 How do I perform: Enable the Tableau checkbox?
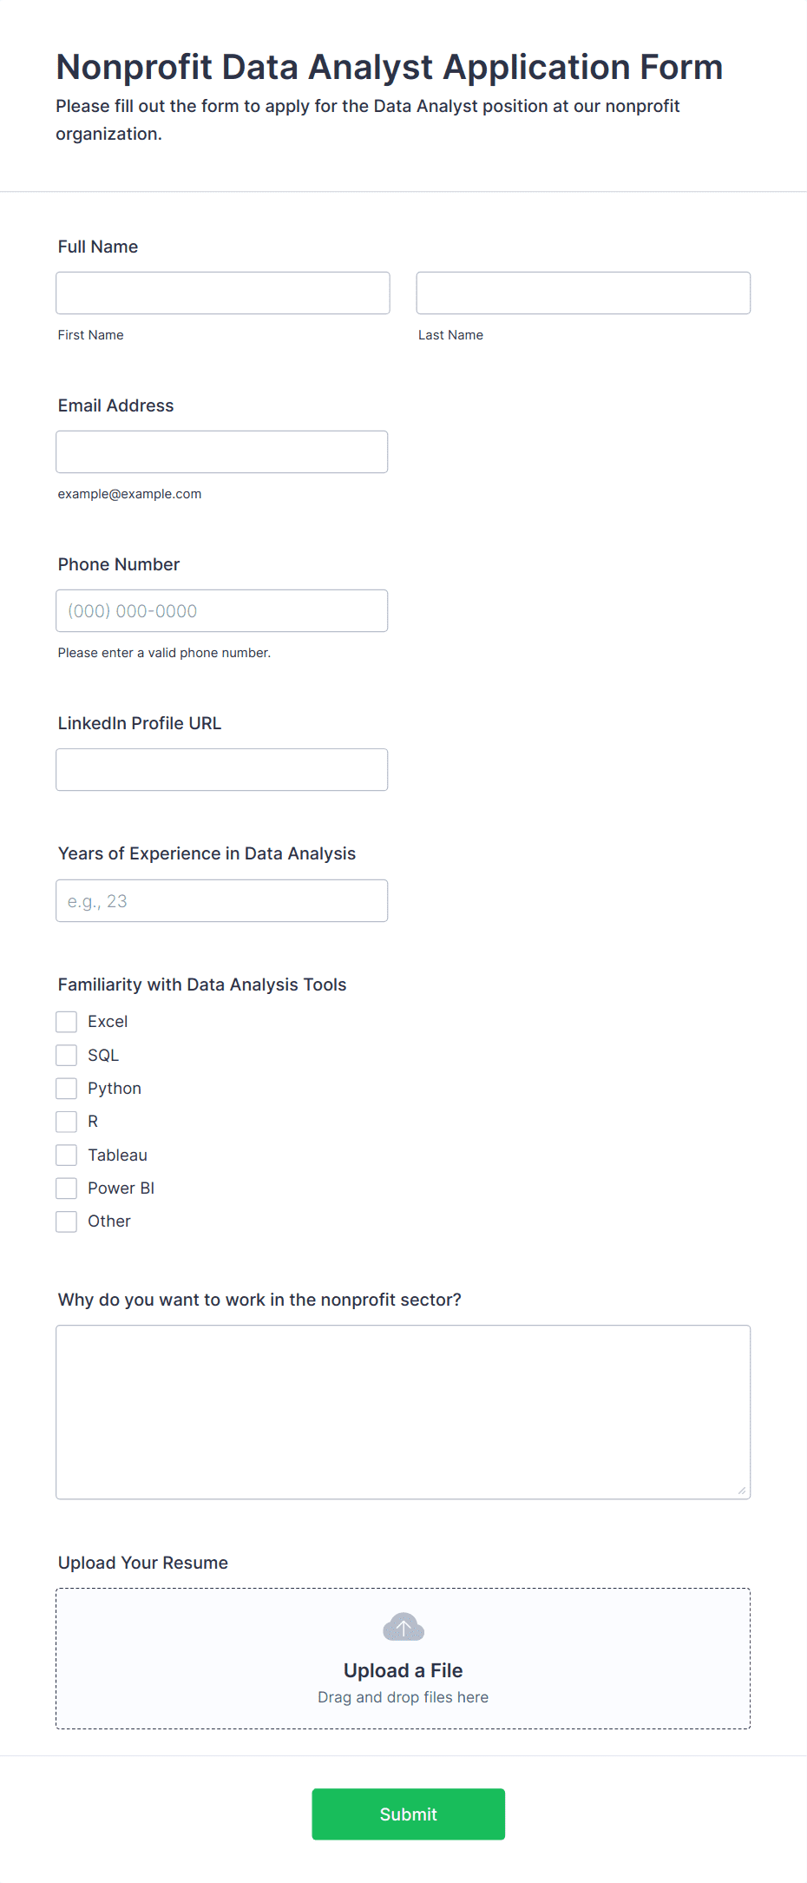[x=67, y=1155]
